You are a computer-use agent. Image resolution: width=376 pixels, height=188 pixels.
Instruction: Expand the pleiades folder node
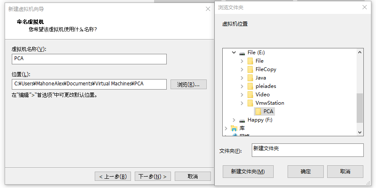(242, 86)
